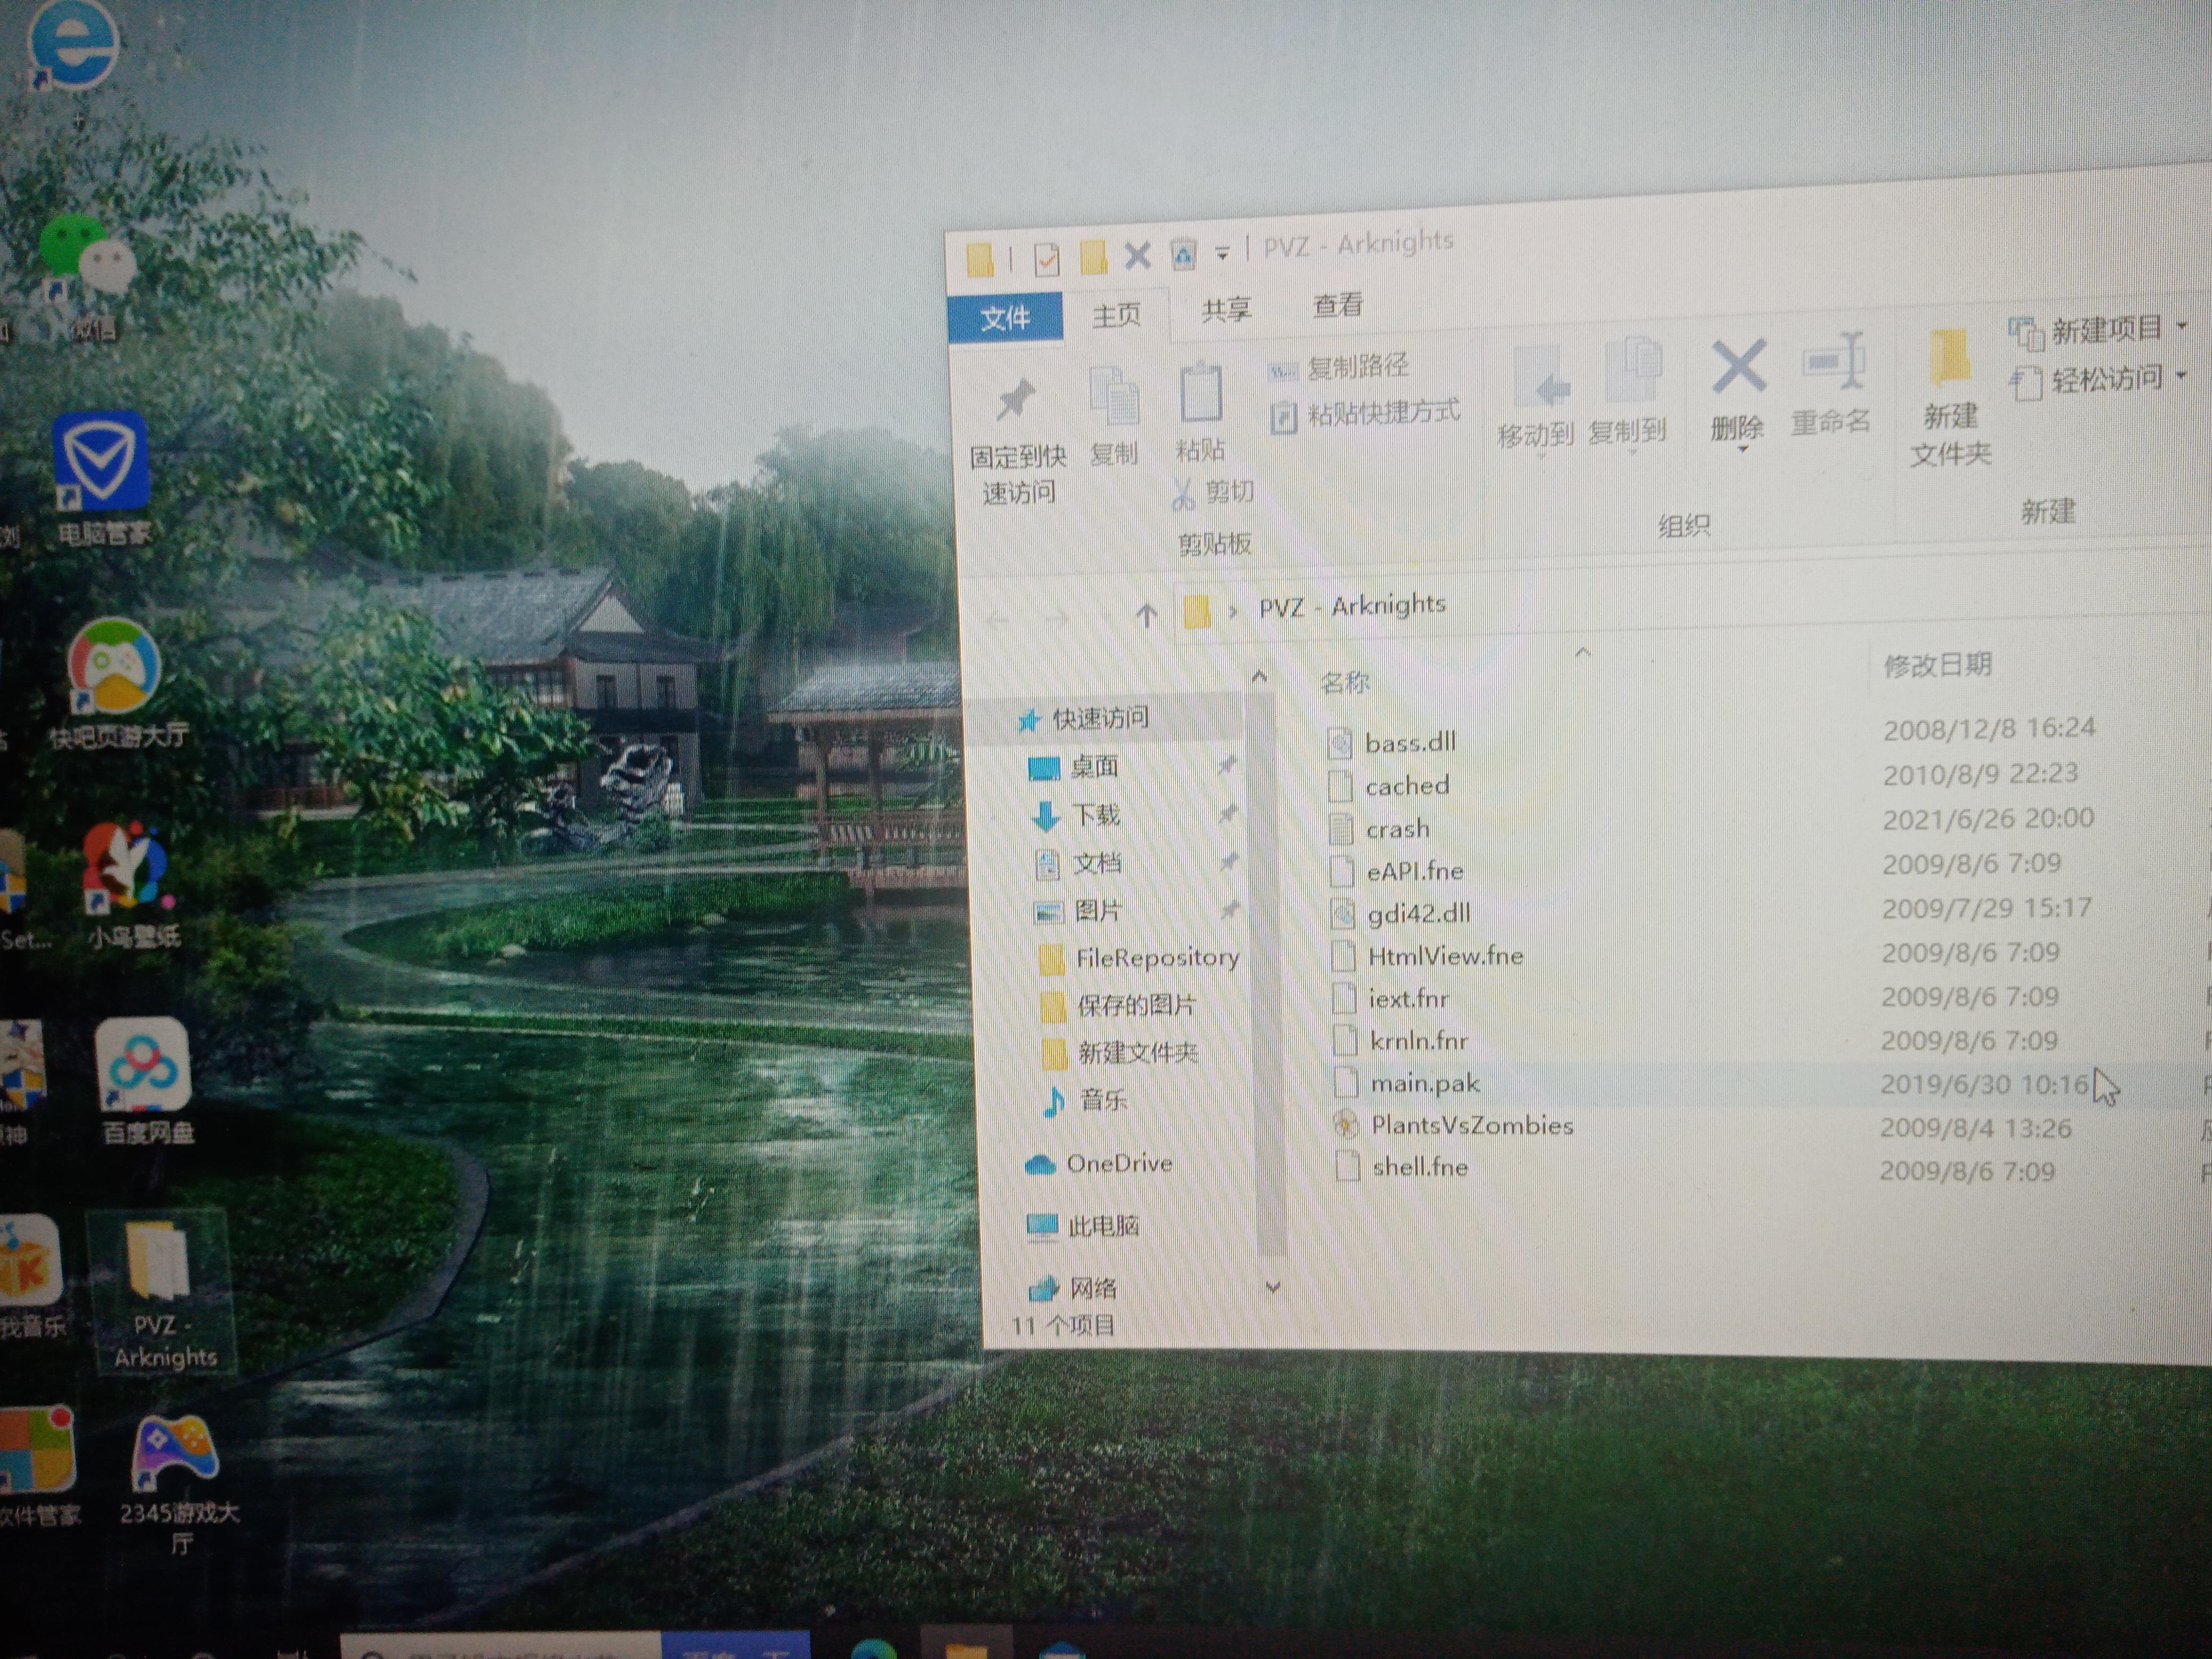Screen dimensions: 2212x1659
Task: Click the 剪切 scissors button
Action: click(x=1212, y=492)
